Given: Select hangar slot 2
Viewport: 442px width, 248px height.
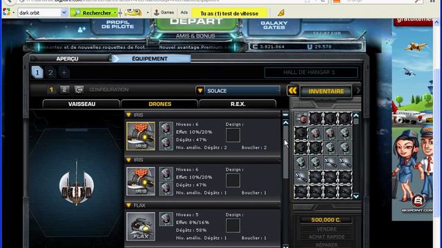Looking at the screenshot, I should [50, 72].
